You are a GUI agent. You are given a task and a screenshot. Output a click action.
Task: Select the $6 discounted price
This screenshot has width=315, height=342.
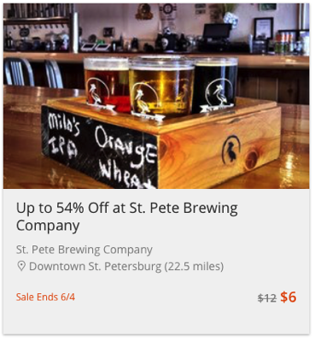(289, 298)
